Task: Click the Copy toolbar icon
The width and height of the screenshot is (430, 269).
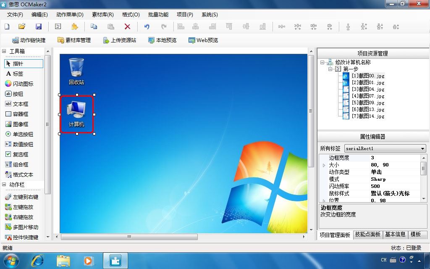Action: tap(94, 26)
